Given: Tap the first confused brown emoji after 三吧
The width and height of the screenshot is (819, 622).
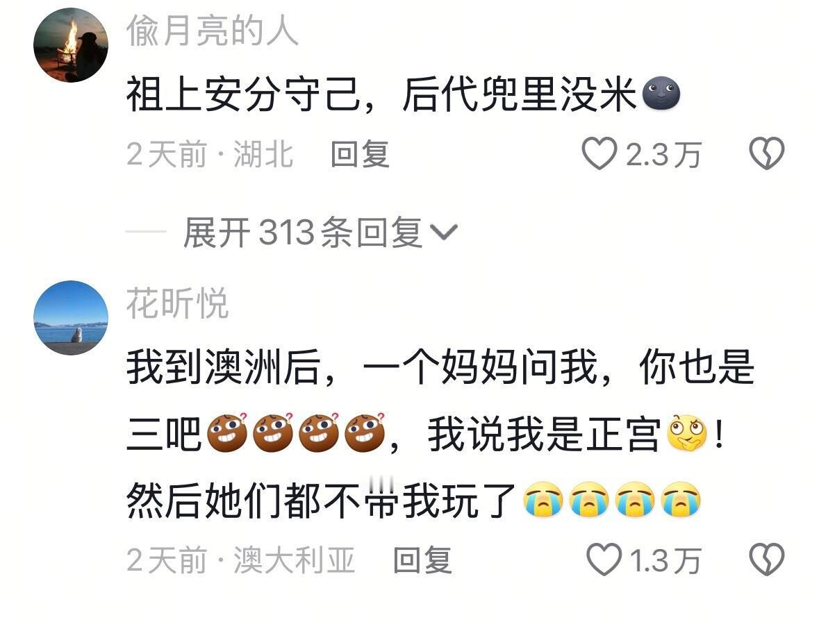Looking at the screenshot, I should click(227, 432).
